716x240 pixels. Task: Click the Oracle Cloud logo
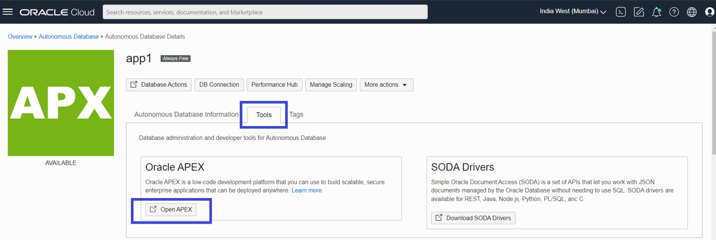click(x=58, y=12)
